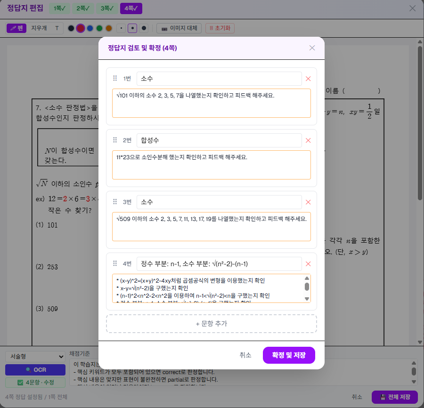Switch to the 3쪽 page tab

pos(107,8)
